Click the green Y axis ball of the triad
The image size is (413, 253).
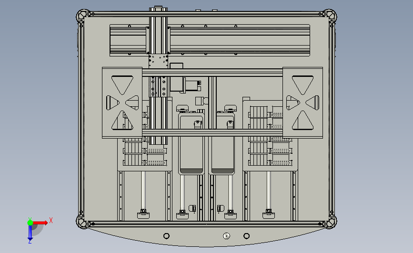(x=30, y=223)
